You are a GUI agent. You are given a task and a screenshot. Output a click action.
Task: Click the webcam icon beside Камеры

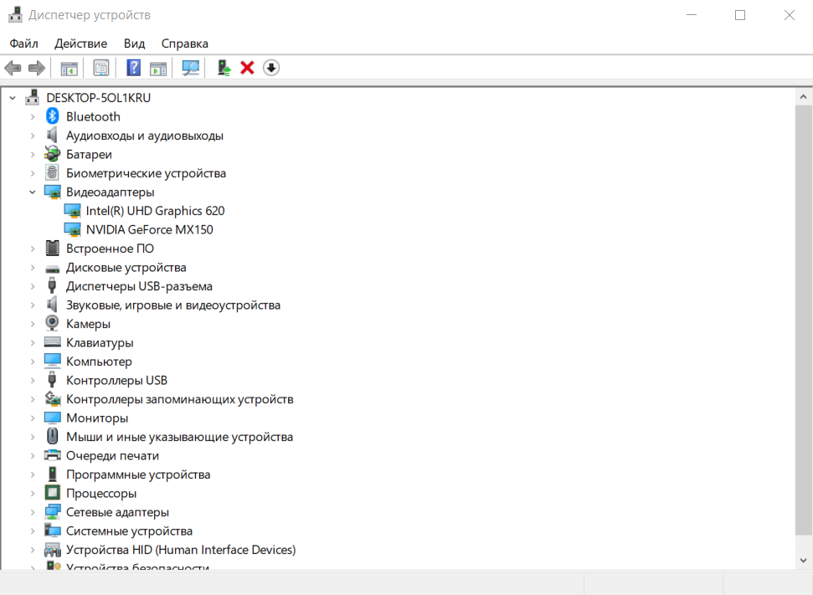tap(53, 323)
